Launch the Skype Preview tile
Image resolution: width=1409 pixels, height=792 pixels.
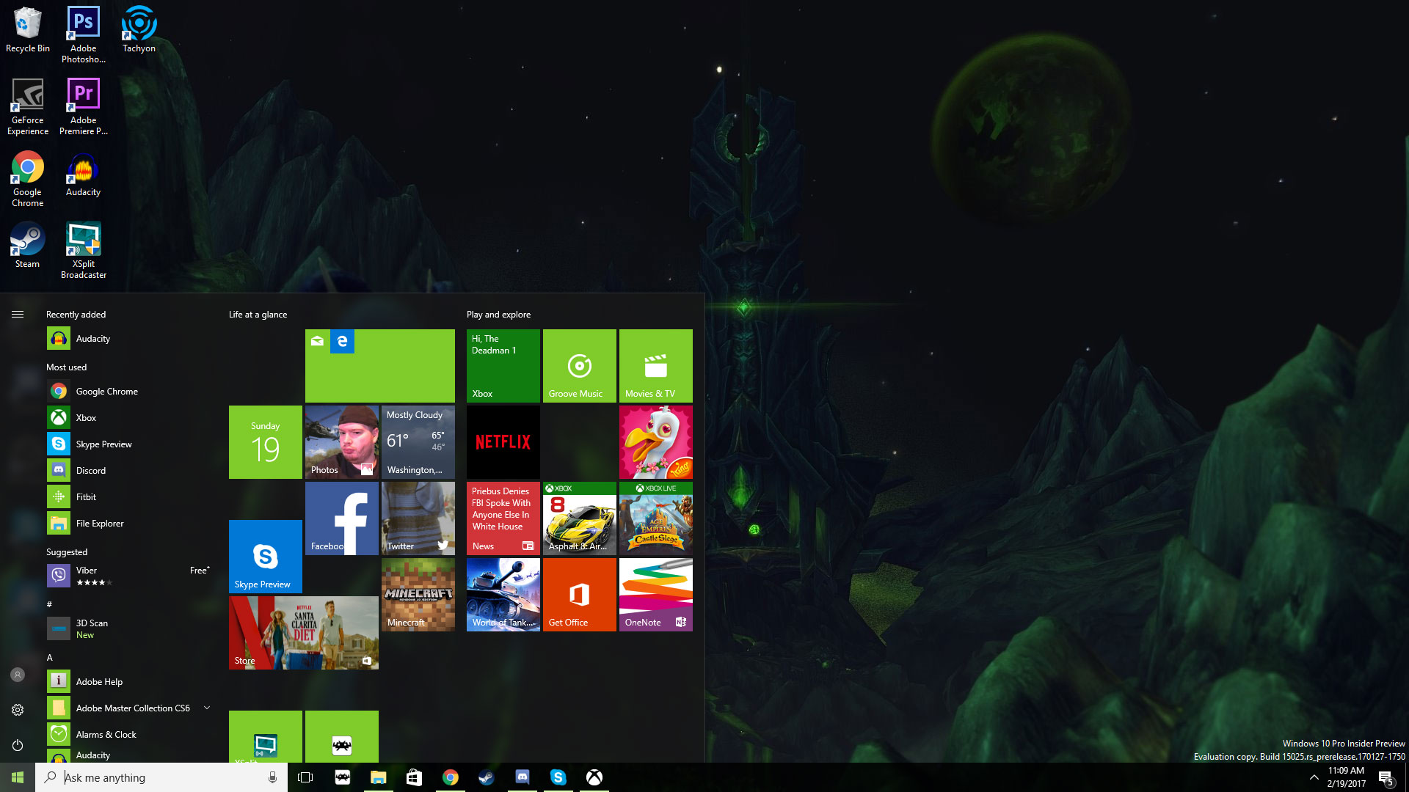coord(266,557)
